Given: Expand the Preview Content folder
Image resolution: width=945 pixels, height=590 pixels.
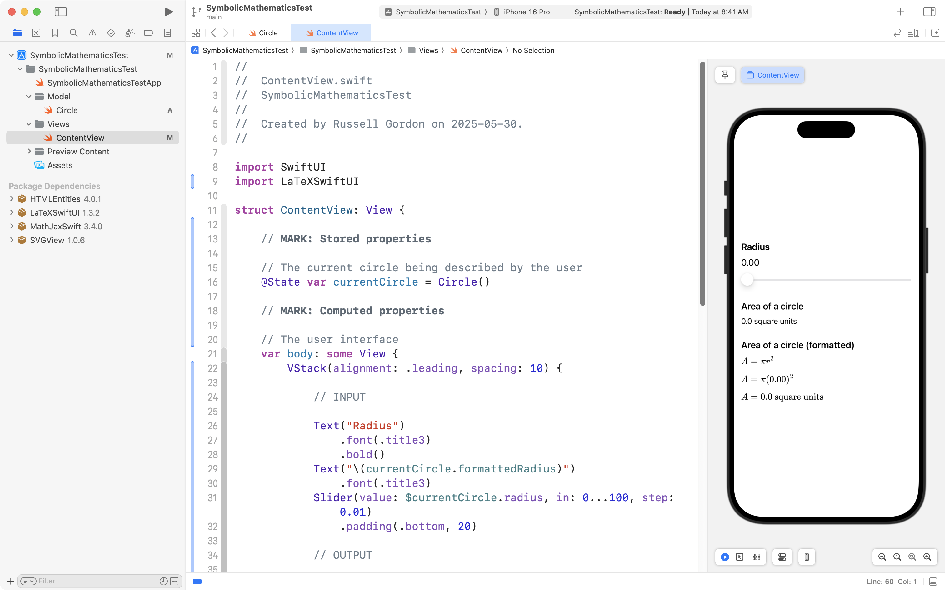Looking at the screenshot, I should pyautogui.click(x=29, y=151).
